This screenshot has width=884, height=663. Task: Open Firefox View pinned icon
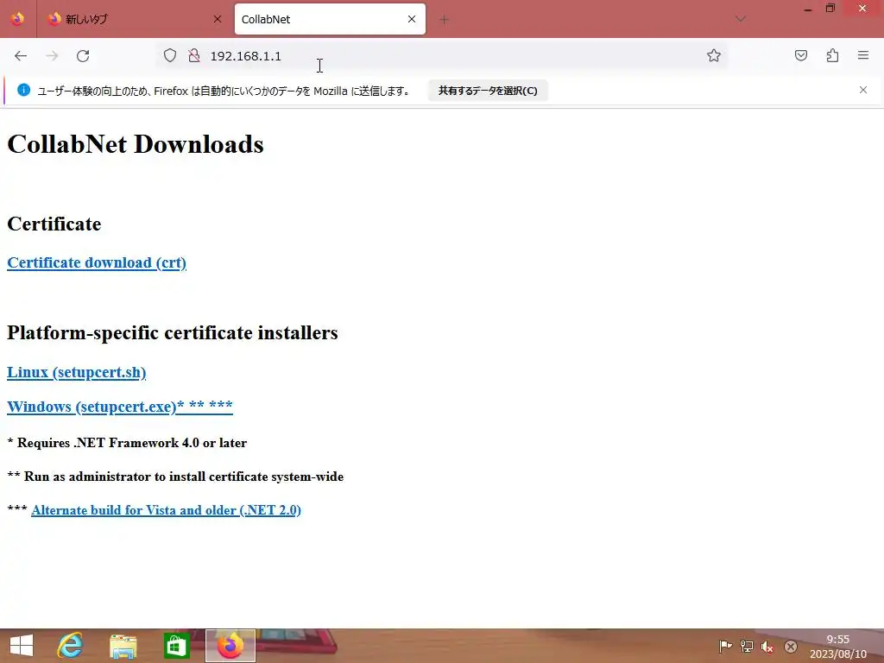pos(17,19)
